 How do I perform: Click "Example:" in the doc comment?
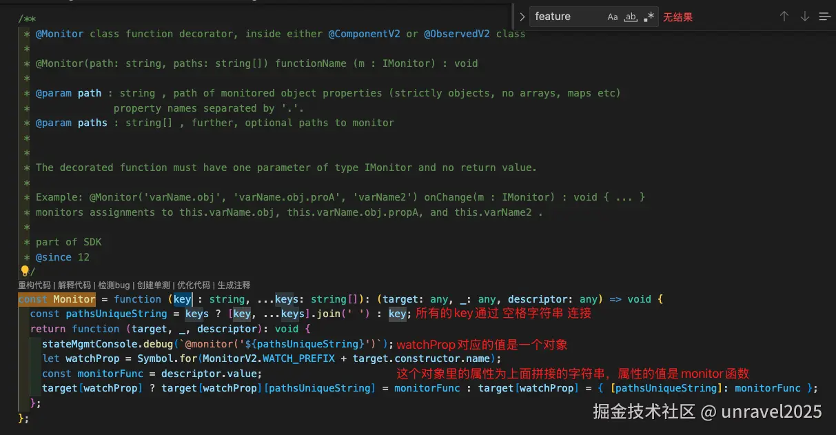pyautogui.click(x=60, y=197)
